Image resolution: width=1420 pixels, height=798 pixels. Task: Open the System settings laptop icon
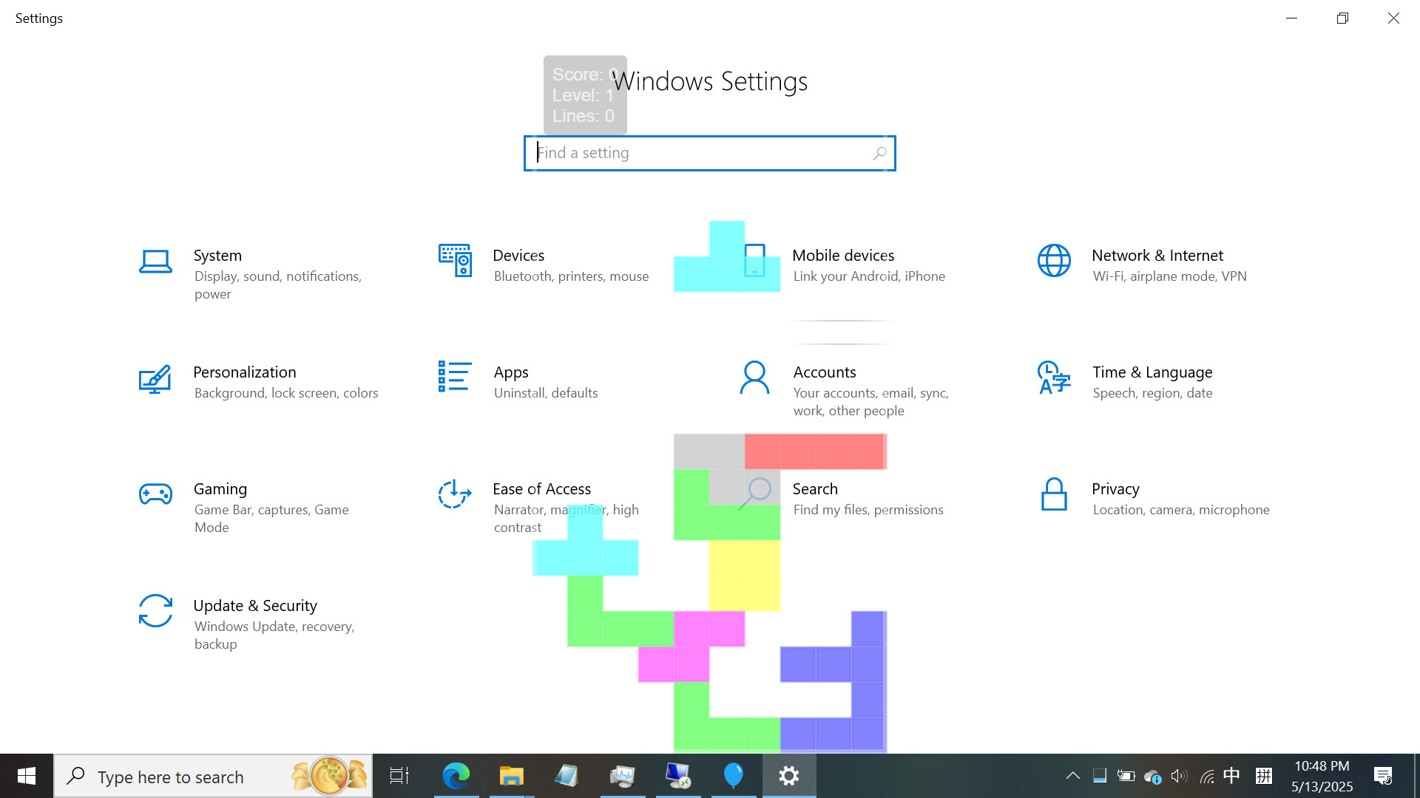[x=155, y=262]
